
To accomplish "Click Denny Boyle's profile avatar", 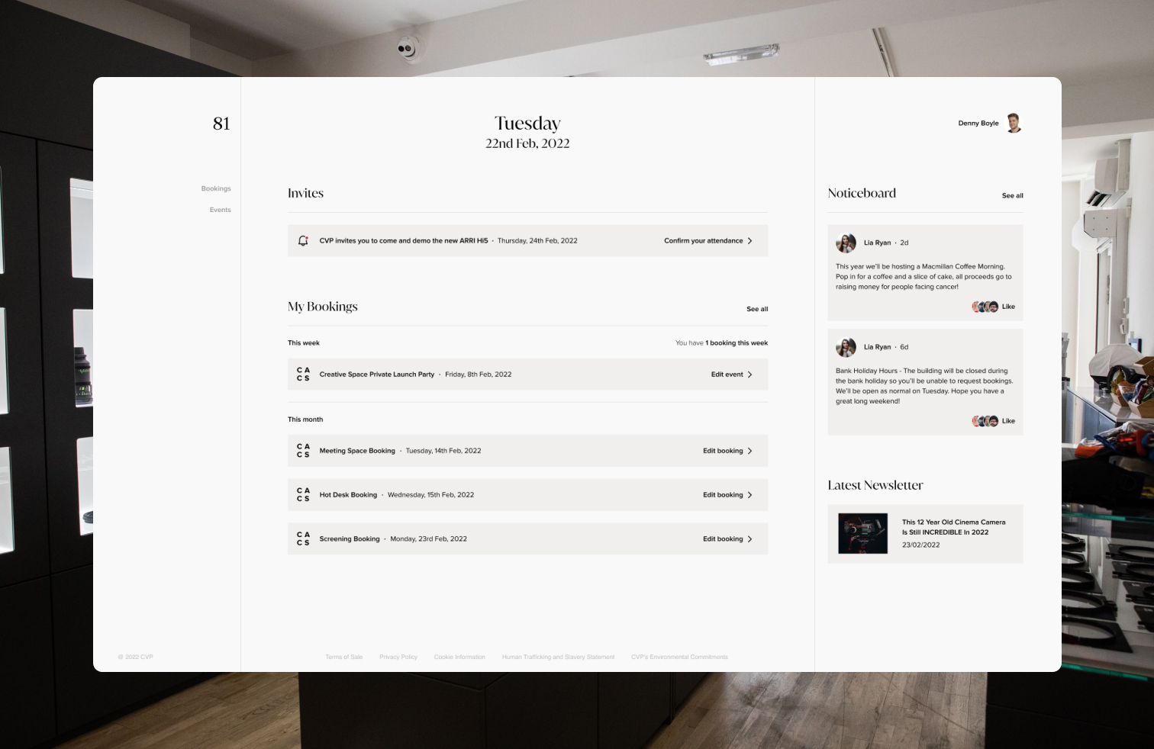I will (x=1014, y=123).
